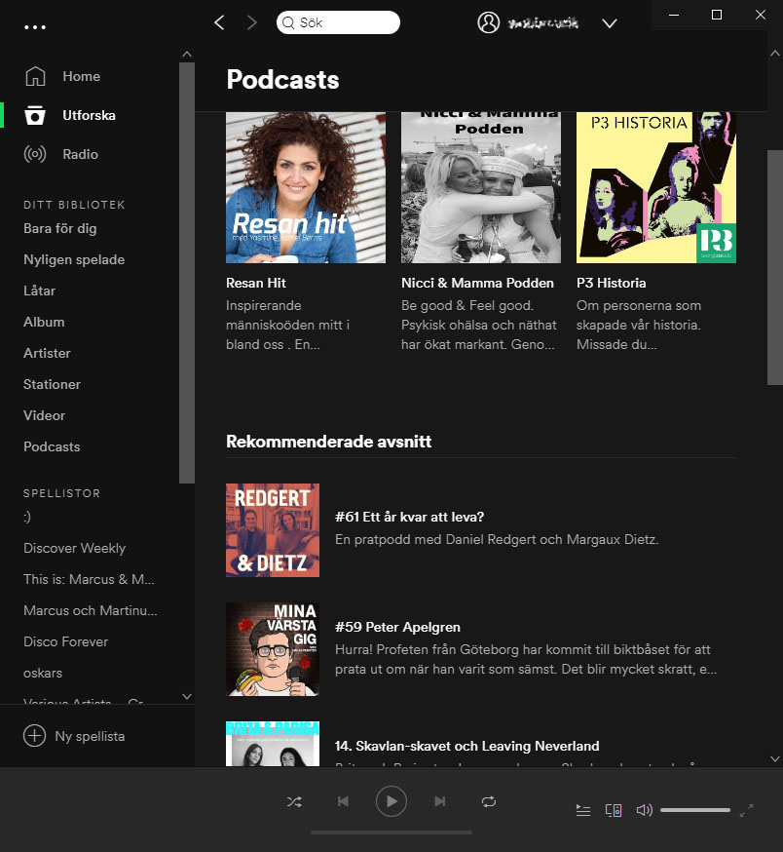This screenshot has width=783, height=852.
Task: Switch to Radio in the sidebar
Action: click(80, 154)
